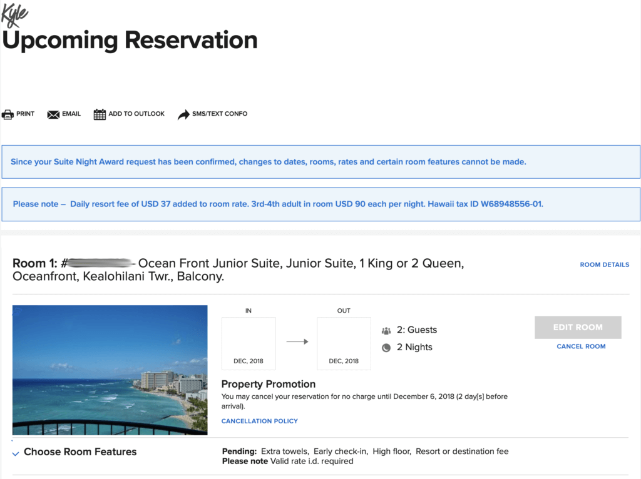Click the '2 Nights' text
The height and width of the screenshot is (479, 641).
[x=414, y=347]
